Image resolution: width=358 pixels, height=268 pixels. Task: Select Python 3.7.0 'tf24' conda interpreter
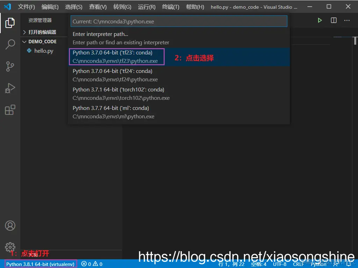179,75
